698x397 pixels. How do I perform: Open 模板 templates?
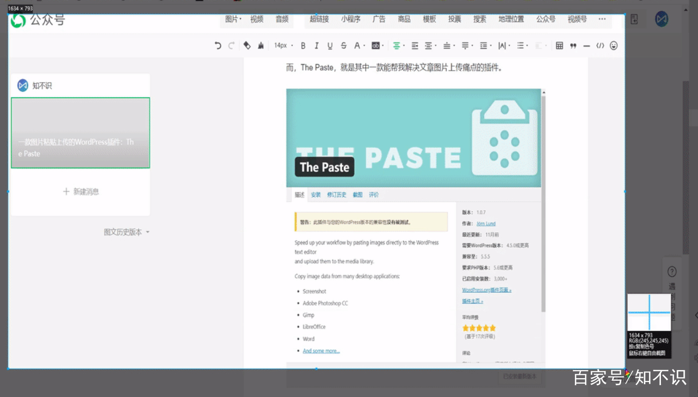429,19
